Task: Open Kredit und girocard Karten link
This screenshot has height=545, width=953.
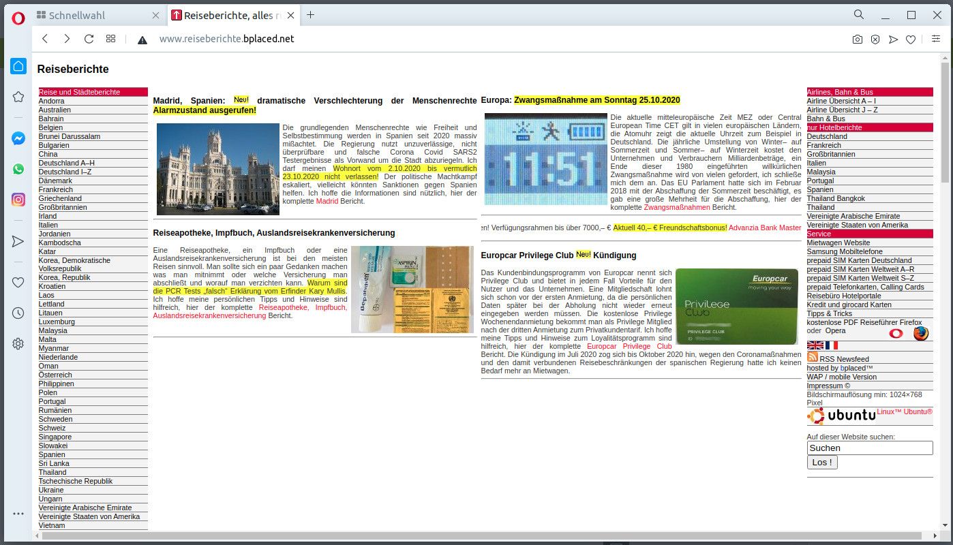Action: tap(849, 305)
